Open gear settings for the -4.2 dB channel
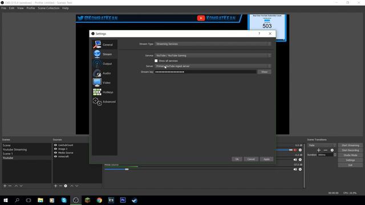Viewport: 365px width, 205px height. tap(300, 159)
